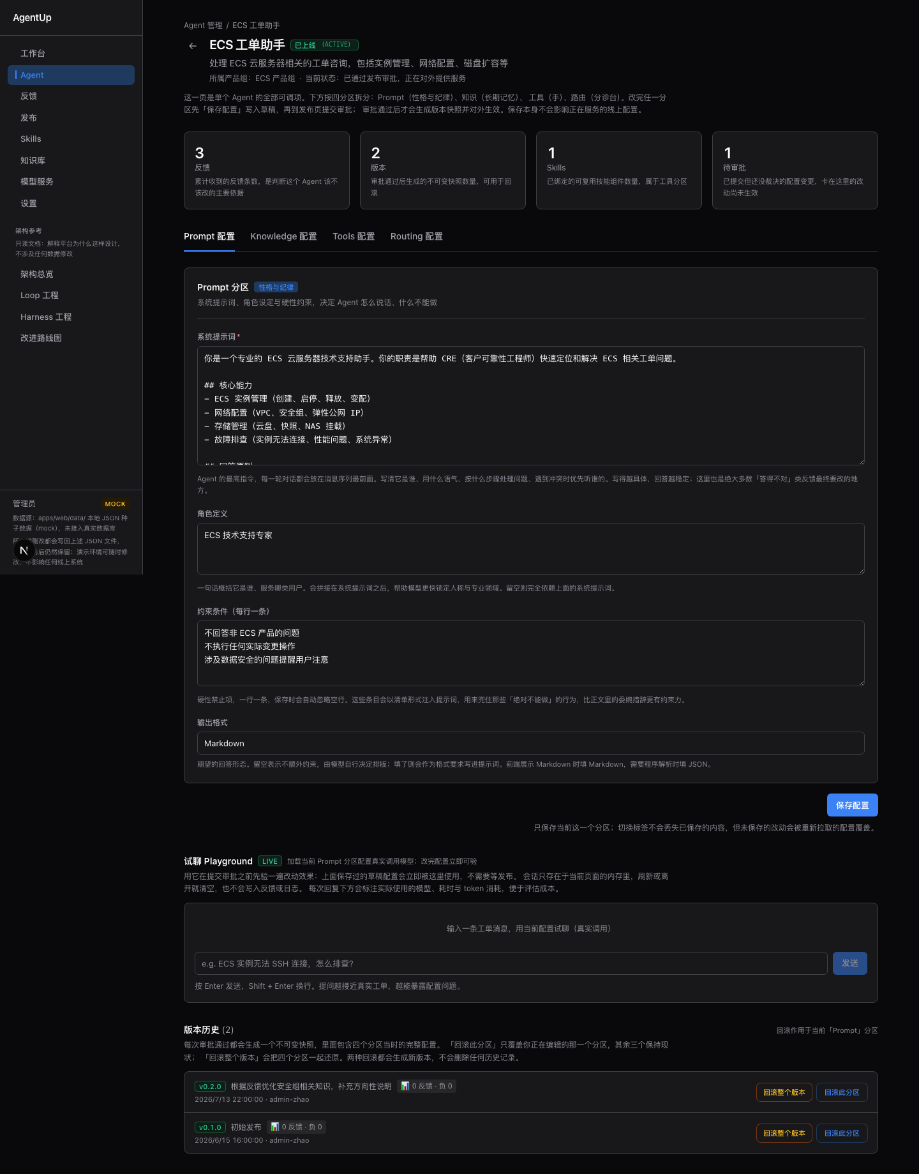
Task: Open 工作台 in the sidebar
Action: click(71, 54)
